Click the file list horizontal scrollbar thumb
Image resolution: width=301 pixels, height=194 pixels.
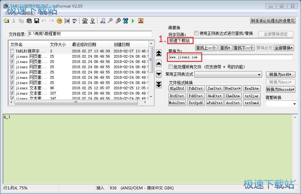pos(76,102)
